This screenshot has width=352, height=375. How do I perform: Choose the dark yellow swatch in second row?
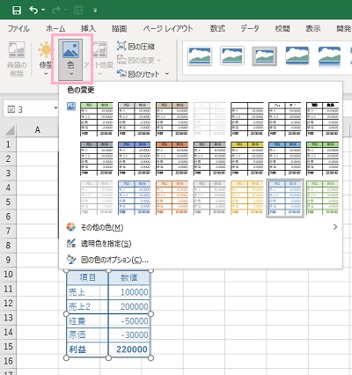[x=247, y=158]
